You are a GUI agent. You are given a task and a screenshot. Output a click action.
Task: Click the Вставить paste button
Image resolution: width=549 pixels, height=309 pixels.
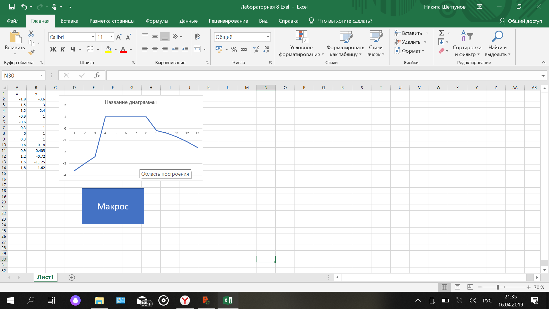pyautogui.click(x=15, y=43)
